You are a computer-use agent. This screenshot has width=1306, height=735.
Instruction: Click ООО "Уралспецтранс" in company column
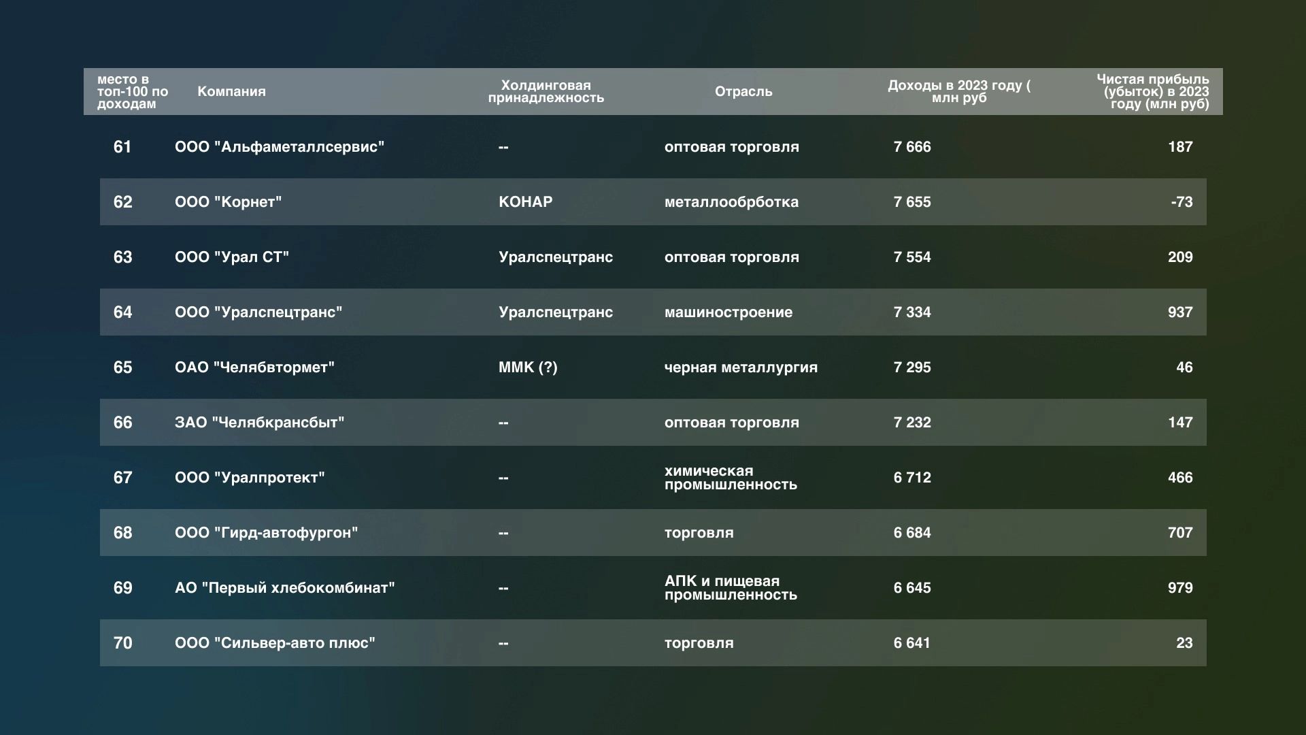(258, 312)
